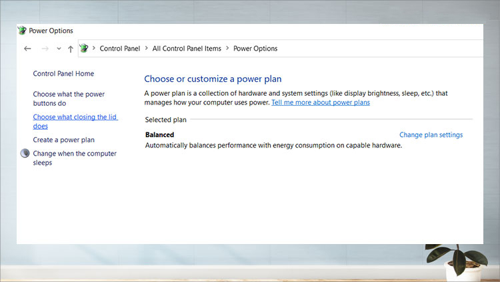
Task: Expand the chevron before Control Panel breadcrumb
Action: pos(94,49)
